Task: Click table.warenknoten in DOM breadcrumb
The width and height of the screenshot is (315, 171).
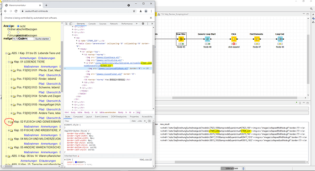Action: point(108,112)
